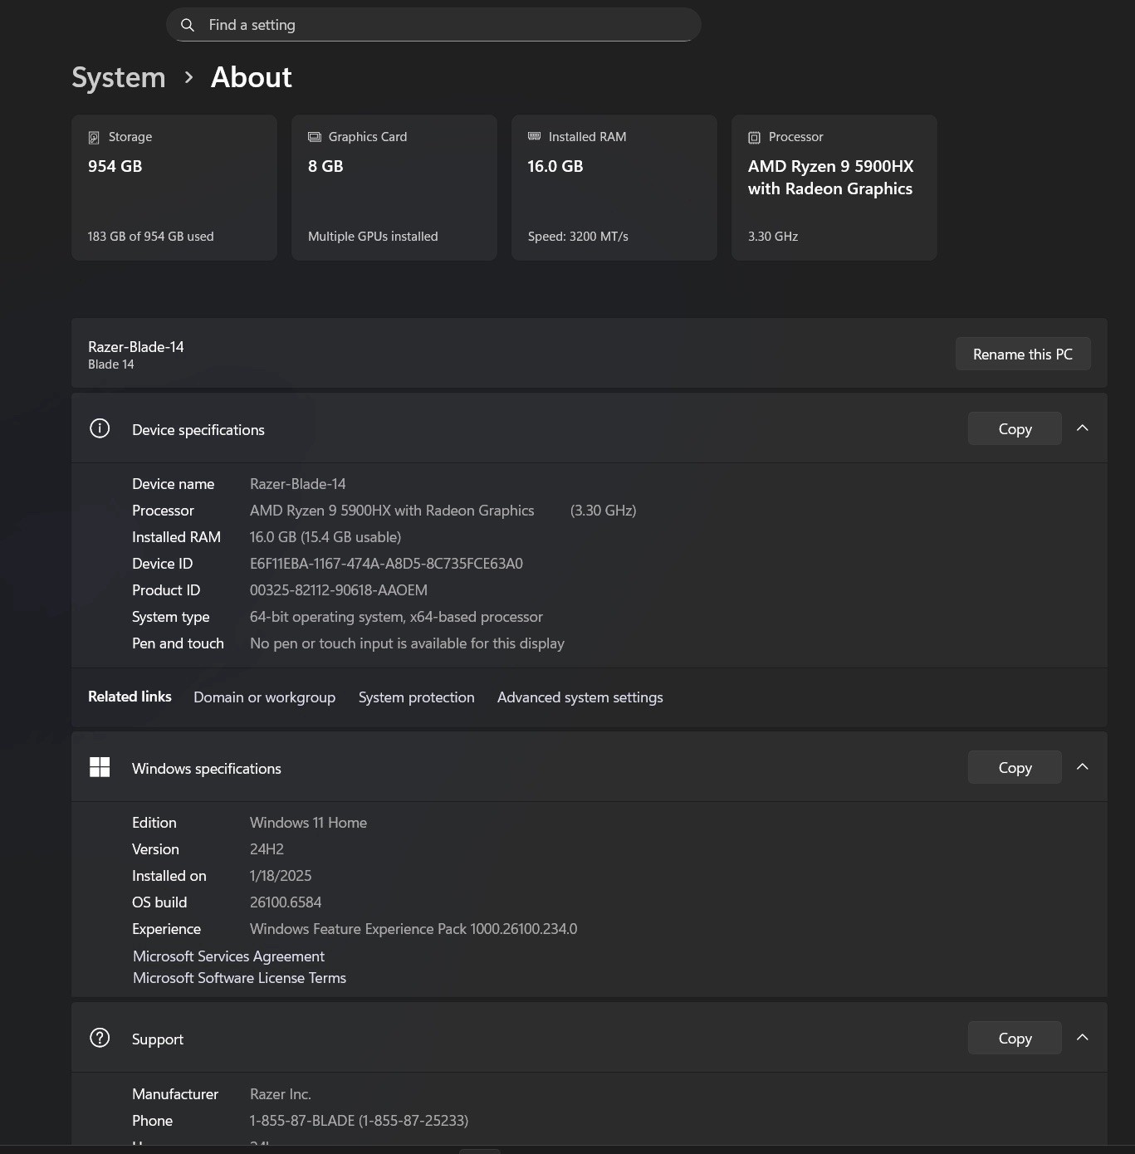Click the 3.30 GHz speed in Processor card

click(773, 237)
